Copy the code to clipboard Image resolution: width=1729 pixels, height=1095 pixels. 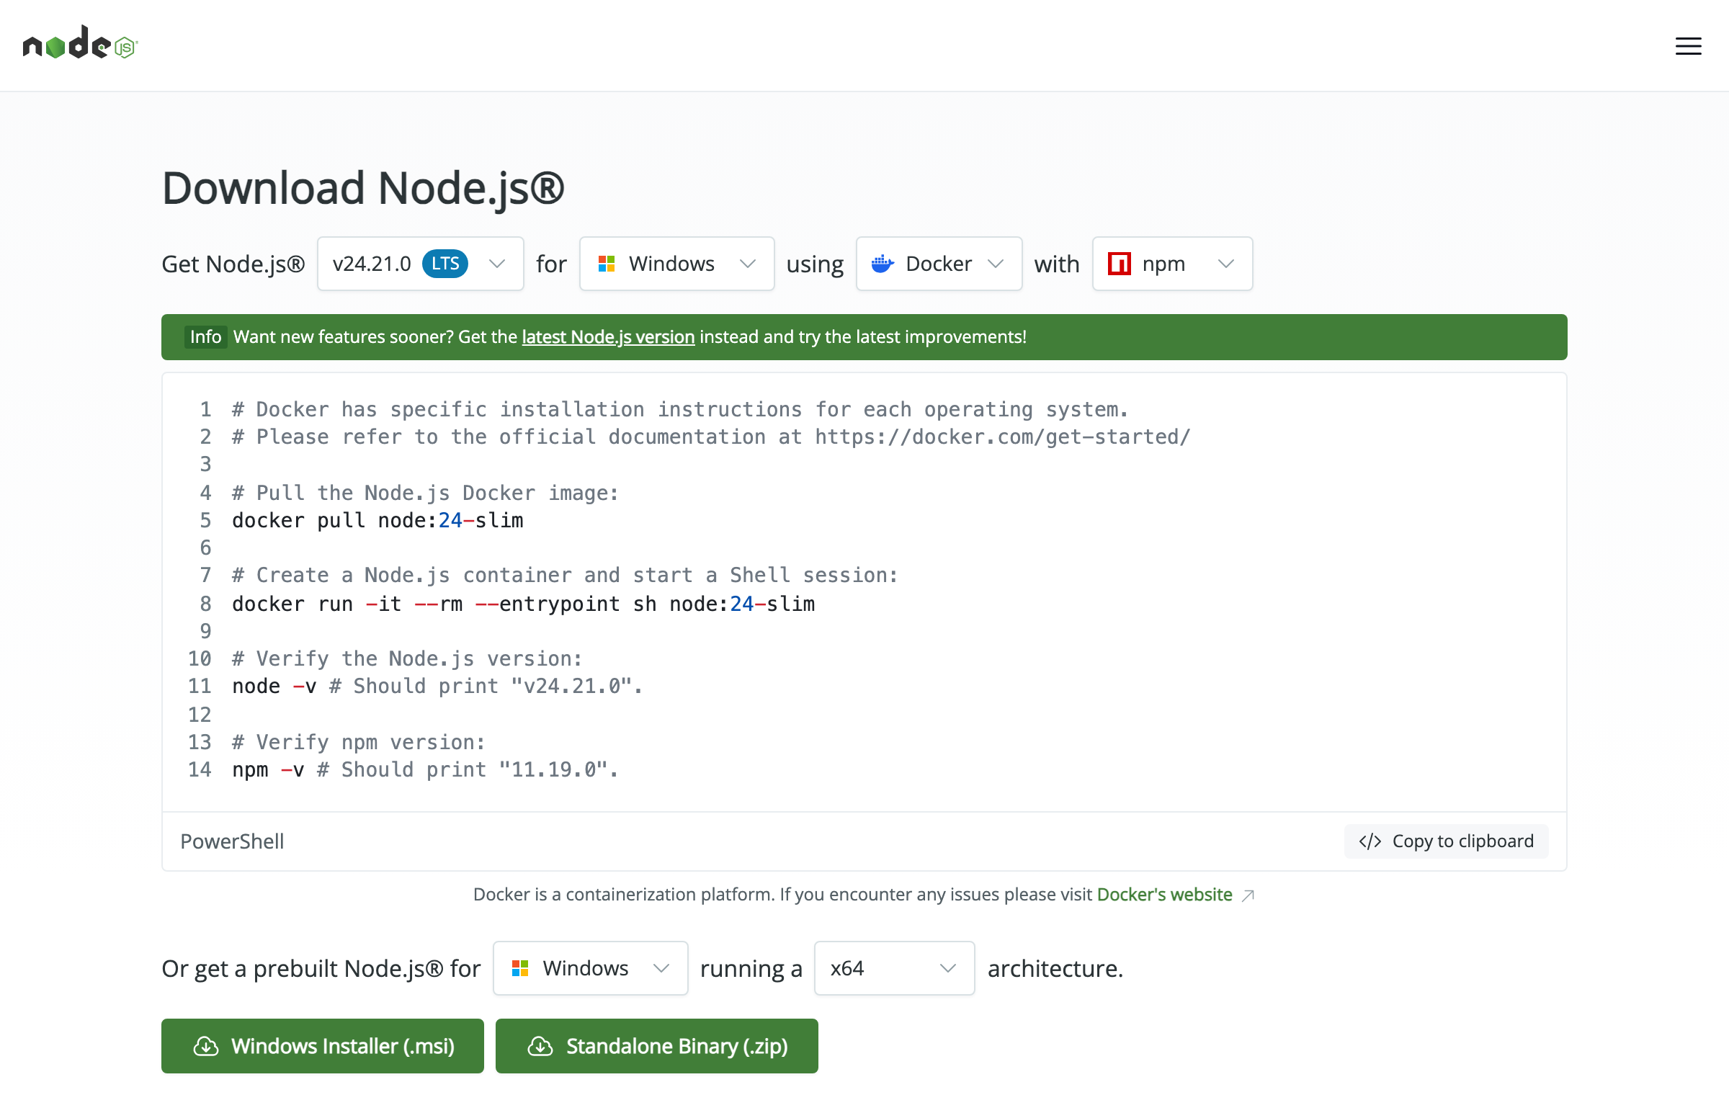pos(1446,841)
